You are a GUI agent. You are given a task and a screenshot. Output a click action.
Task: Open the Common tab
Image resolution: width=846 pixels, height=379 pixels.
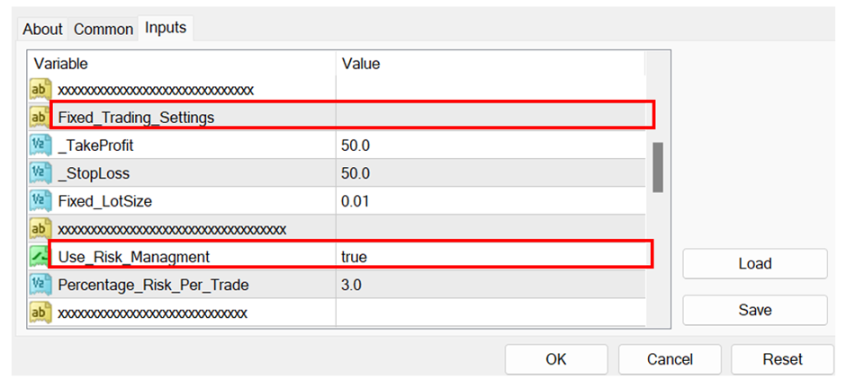(103, 29)
